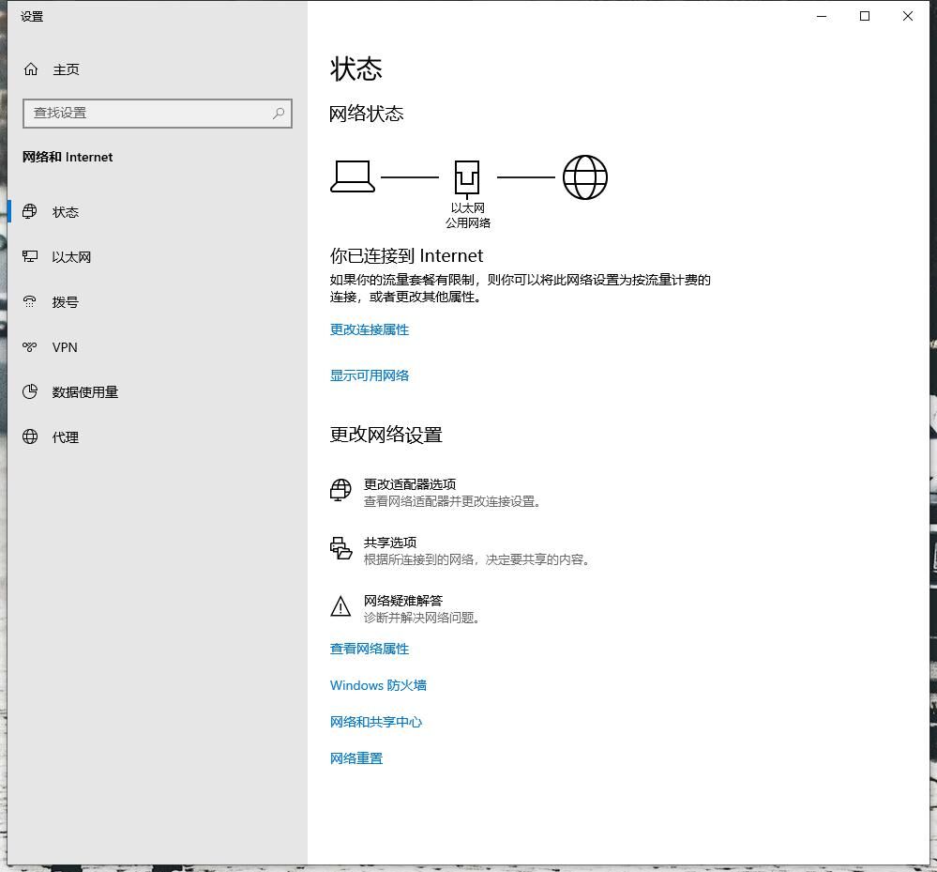The height and width of the screenshot is (872, 937).
Task: Click the 查看网络属性 link
Action: [370, 649]
